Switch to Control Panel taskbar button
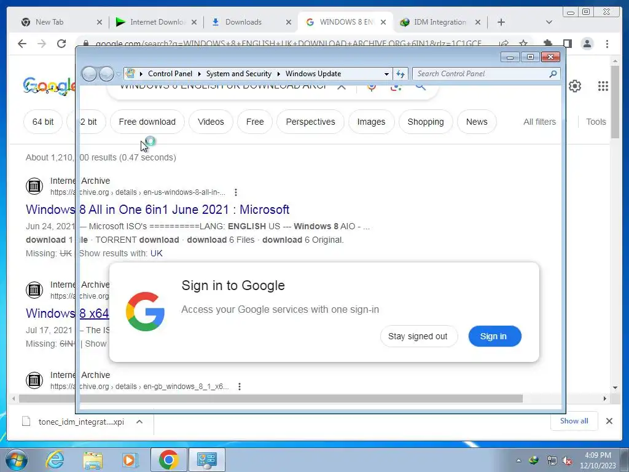Image resolution: width=629 pixels, height=472 pixels. pyautogui.click(x=206, y=460)
